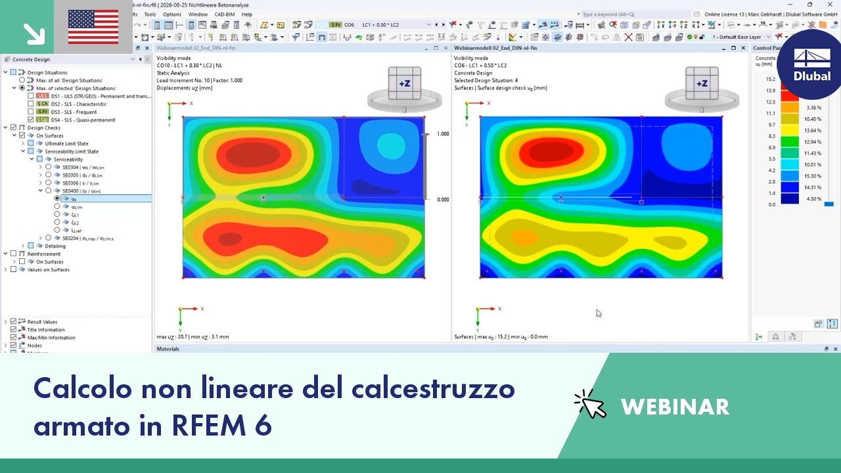
Task: Toggle DS3 - SLS - Frequent checkbox
Action: (30, 112)
